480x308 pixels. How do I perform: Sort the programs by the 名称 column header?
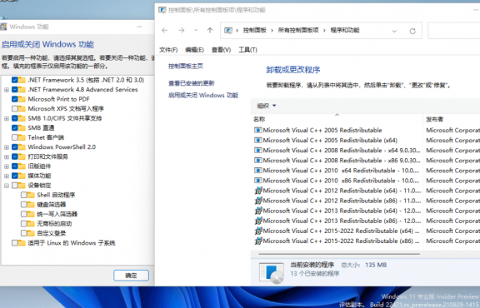point(259,119)
